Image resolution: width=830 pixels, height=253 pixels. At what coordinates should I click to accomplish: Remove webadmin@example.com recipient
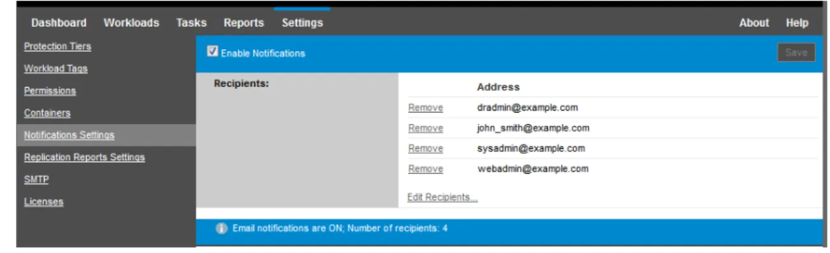[x=425, y=169]
